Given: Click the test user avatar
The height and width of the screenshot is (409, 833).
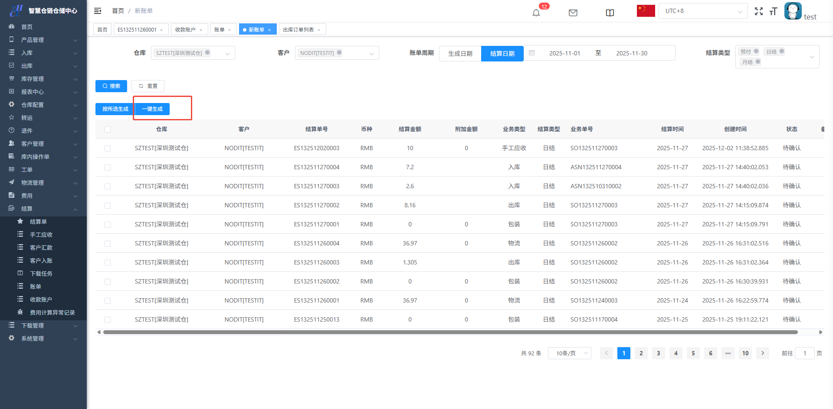Looking at the screenshot, I should click(793, 11).
